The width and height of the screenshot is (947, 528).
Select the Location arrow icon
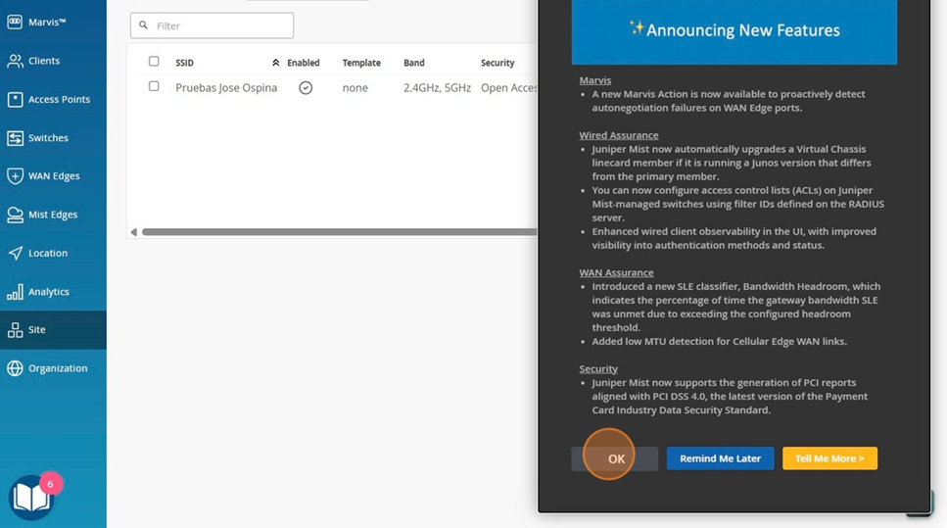15,253
